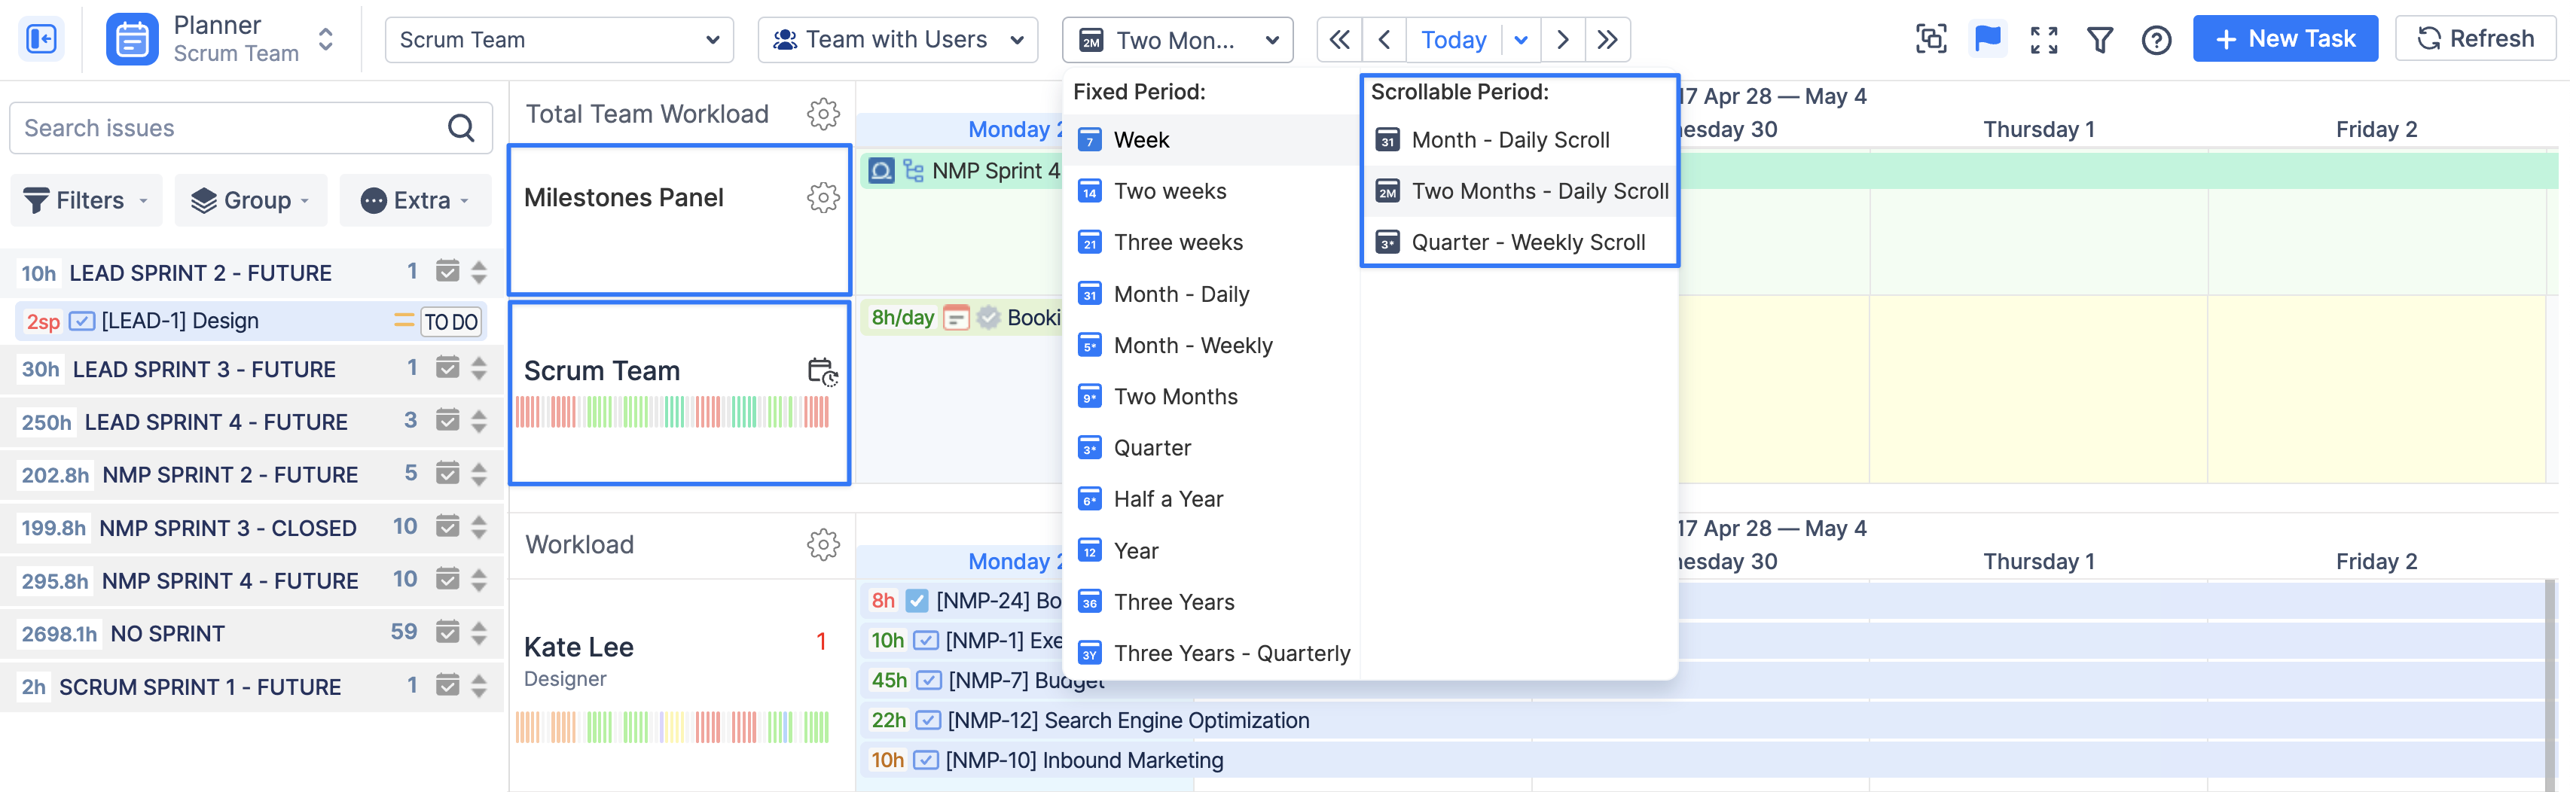Toggle calendar check for LEAD SPRINT 2
Viewport: 2570px width, 792px height.
[448, 273]
